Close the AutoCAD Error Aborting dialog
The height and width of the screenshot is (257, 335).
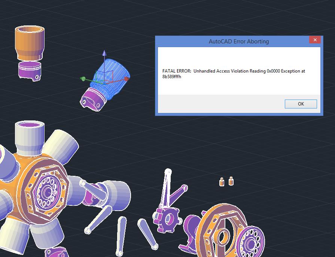315,40
